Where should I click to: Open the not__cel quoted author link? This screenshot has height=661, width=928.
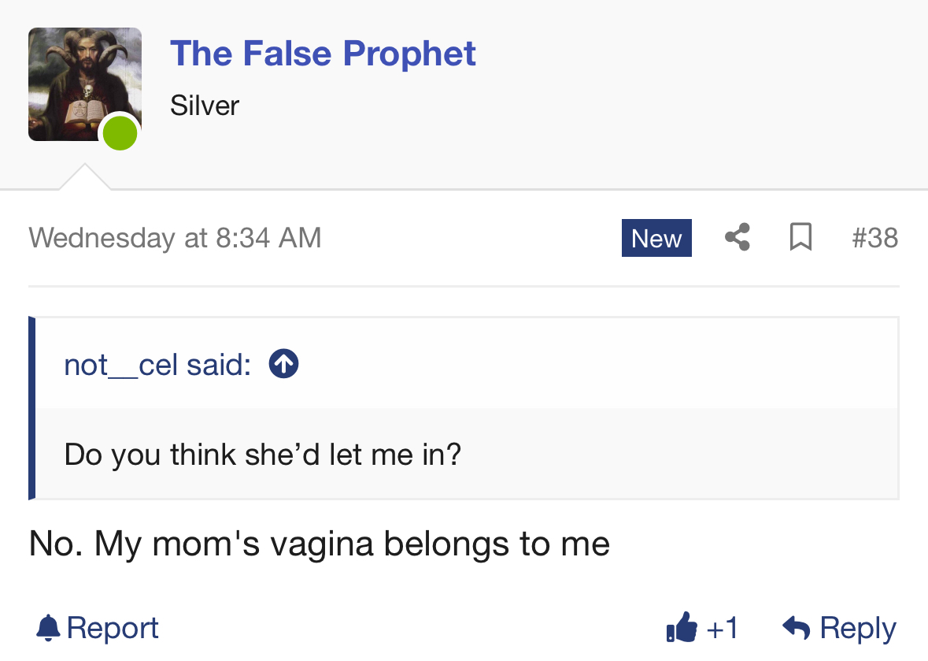point(157,364)
